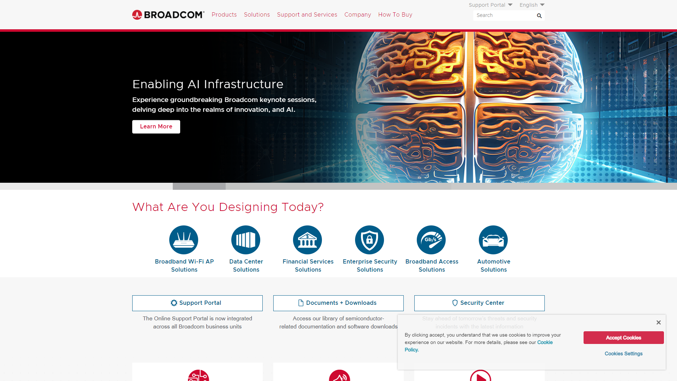Click the Broadband Access Solutions icon
Screen dimensions: 677x381
tap(432, 240)
